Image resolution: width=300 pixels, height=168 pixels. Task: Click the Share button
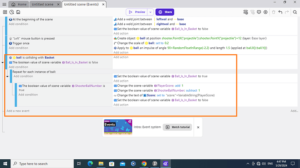[x=165, y=12]
